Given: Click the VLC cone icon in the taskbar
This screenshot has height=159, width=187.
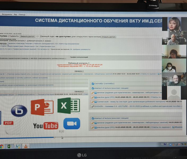Looking at the screenshot, I should click(26, 146).
